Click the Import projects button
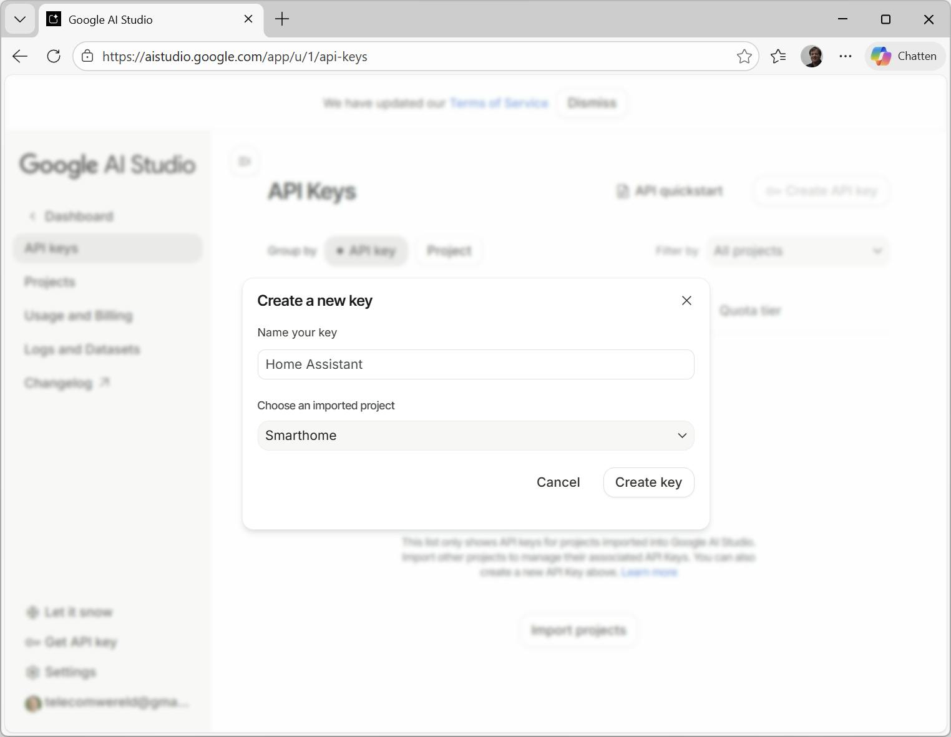951x737 pixels. tap(578, 630)
